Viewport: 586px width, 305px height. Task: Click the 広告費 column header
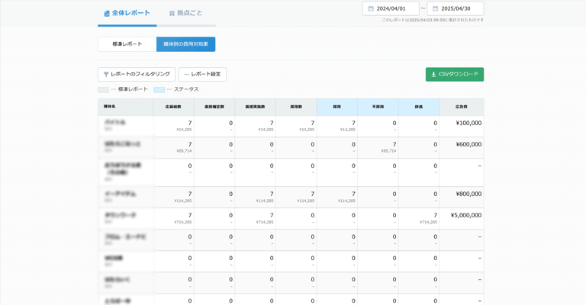(x=462, y=107)
